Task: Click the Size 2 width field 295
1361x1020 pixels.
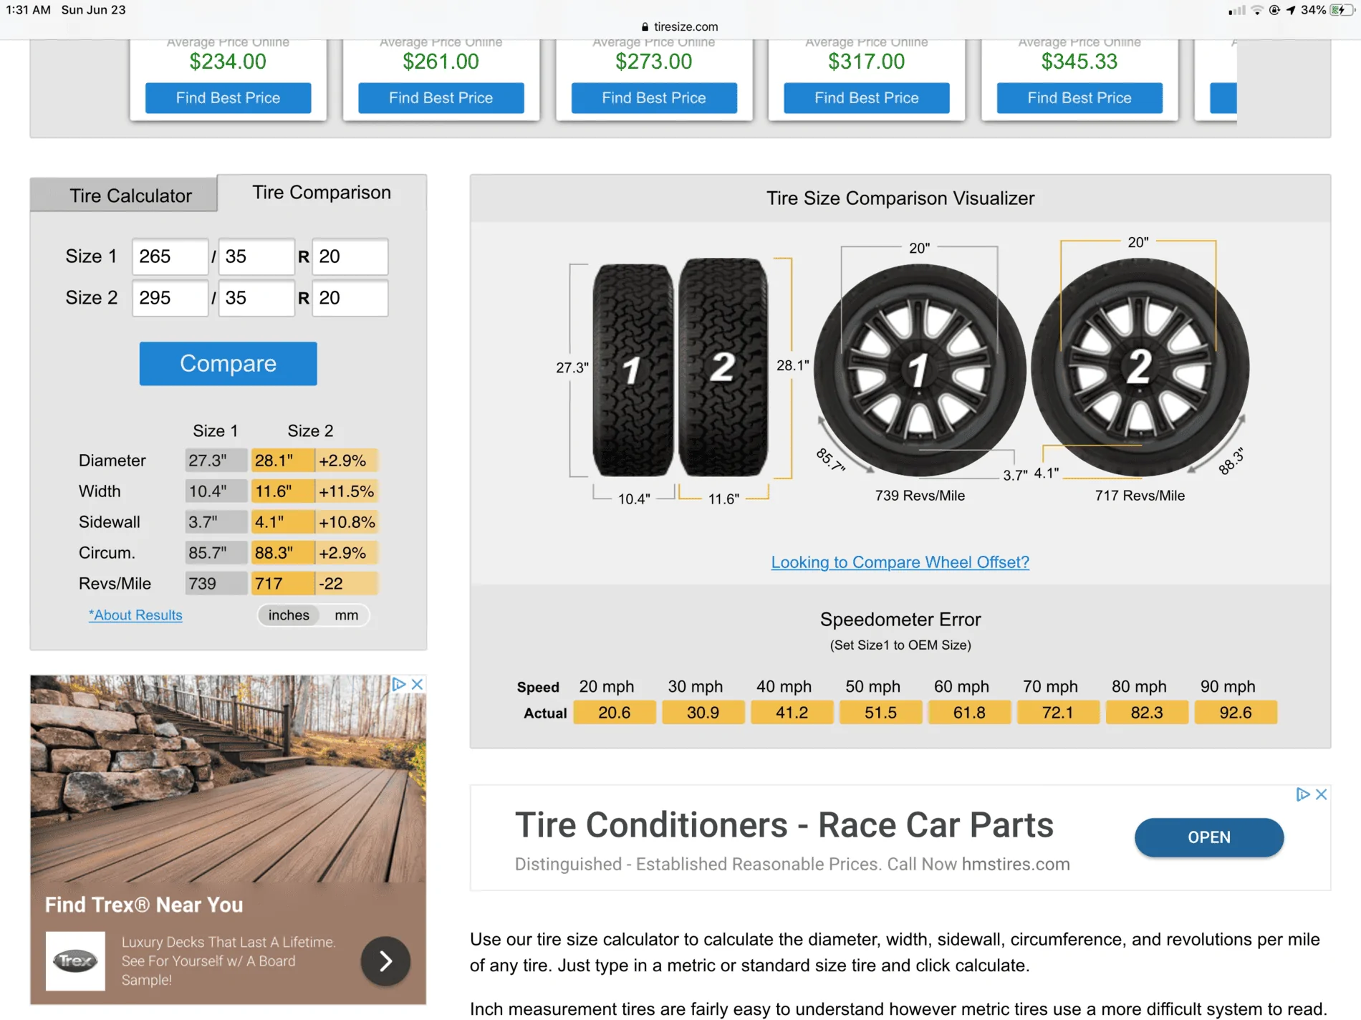Action: (170, 298)
